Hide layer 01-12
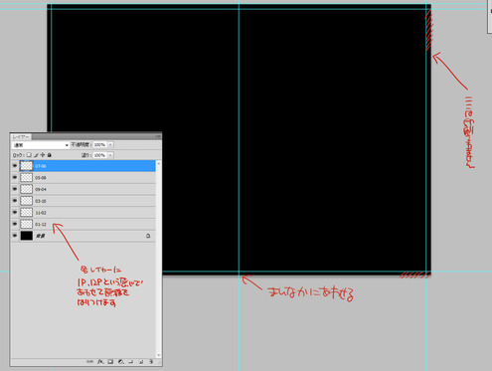 (15, 224)
